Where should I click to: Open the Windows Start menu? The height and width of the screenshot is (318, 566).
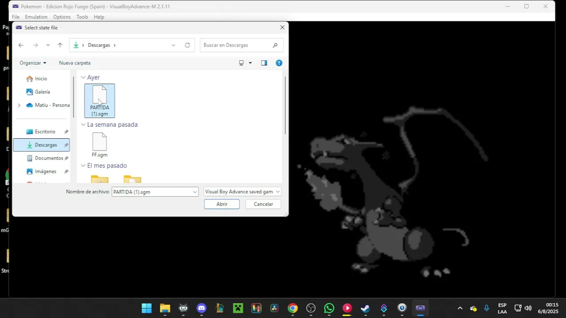[146, 308]
